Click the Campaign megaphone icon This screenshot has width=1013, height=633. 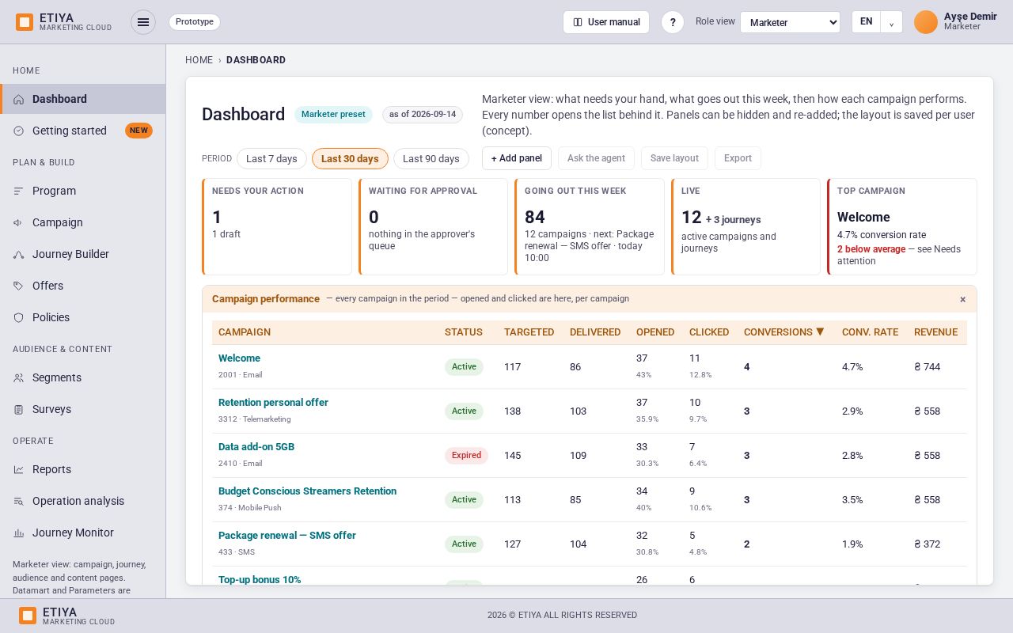18,222
